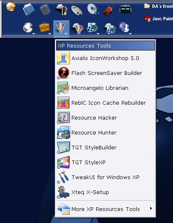Open the black folder with pencils icon
This screenshot has height=223, width=173.
(77, 29)
